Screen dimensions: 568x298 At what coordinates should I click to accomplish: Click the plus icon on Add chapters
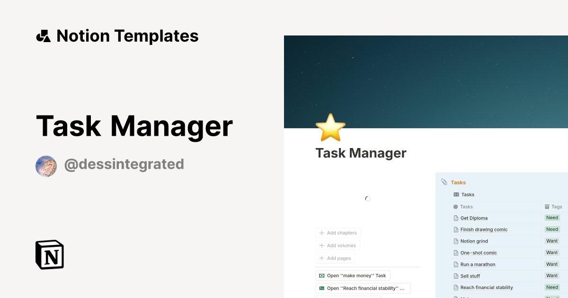pyautogui.click(x=321, y=233)
